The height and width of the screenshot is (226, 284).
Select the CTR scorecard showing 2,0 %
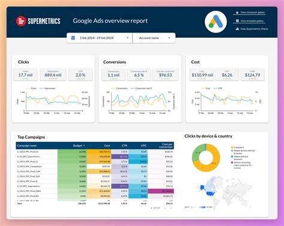pyautogui.click(x=80, y=75)
